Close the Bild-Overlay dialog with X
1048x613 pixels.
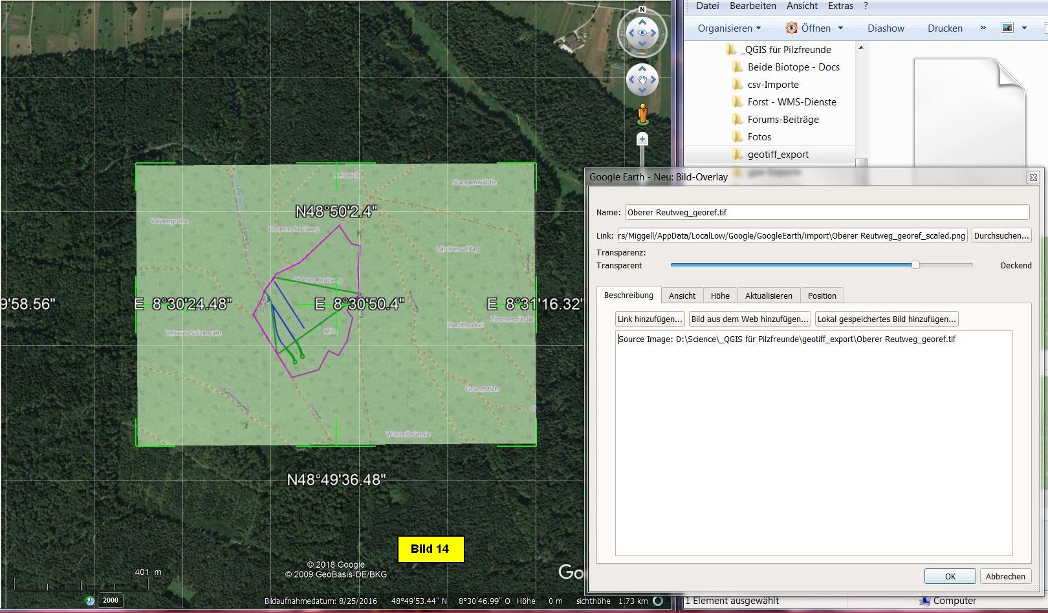tap(1033, 177)
